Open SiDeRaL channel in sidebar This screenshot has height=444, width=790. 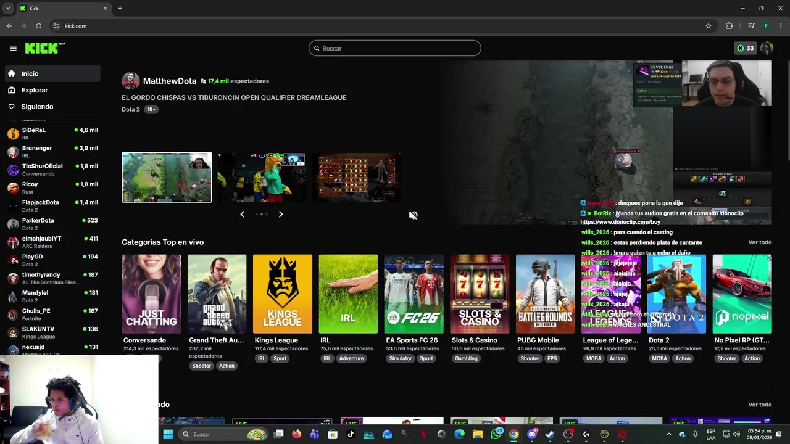pyautogui.click(x=52, y=133)
